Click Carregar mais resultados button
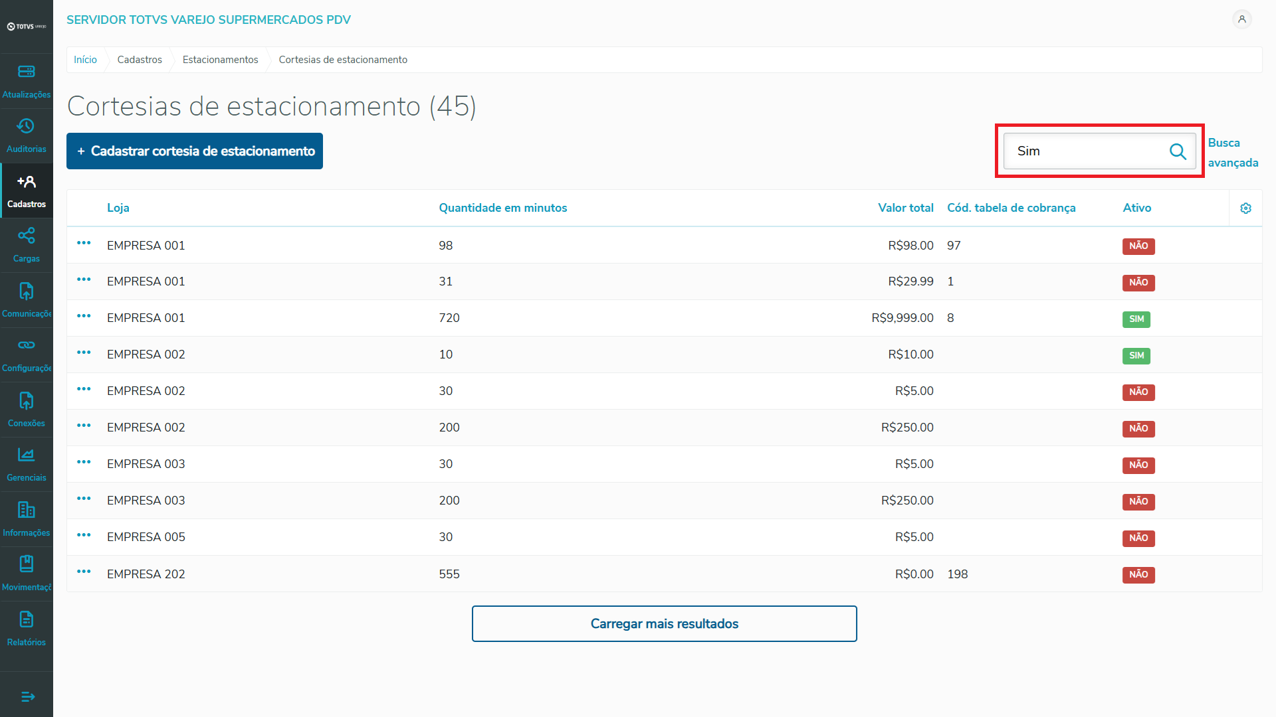The width and height of the screenshot is (1276, 717). click(x=664, y=623)
